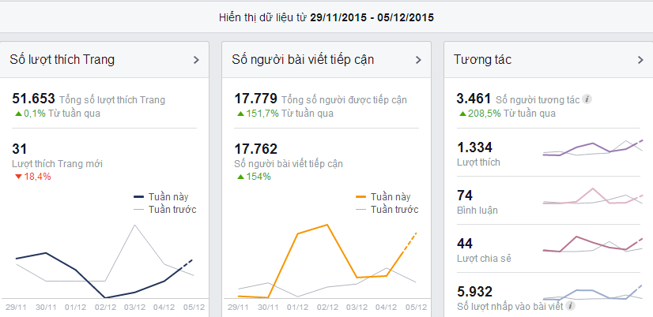Click the 04/12 axis label in page likes chart
Image resolution: width=653 pixels, height=317 pixels.
click(x=164, y=308)
